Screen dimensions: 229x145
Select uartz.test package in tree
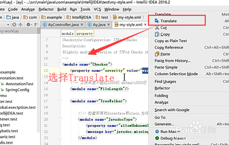[x=7, y=137]
